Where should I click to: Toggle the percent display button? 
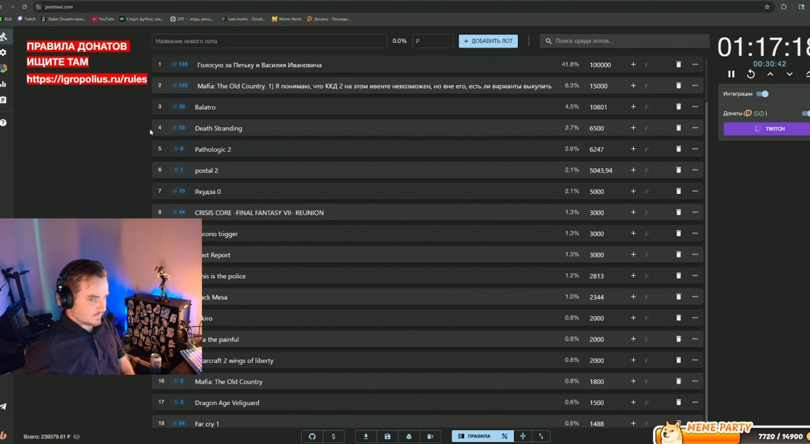pyautogui.click(x=505, y=437)
